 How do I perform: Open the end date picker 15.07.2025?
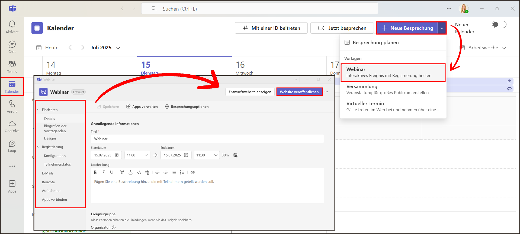tap(176, 155)
